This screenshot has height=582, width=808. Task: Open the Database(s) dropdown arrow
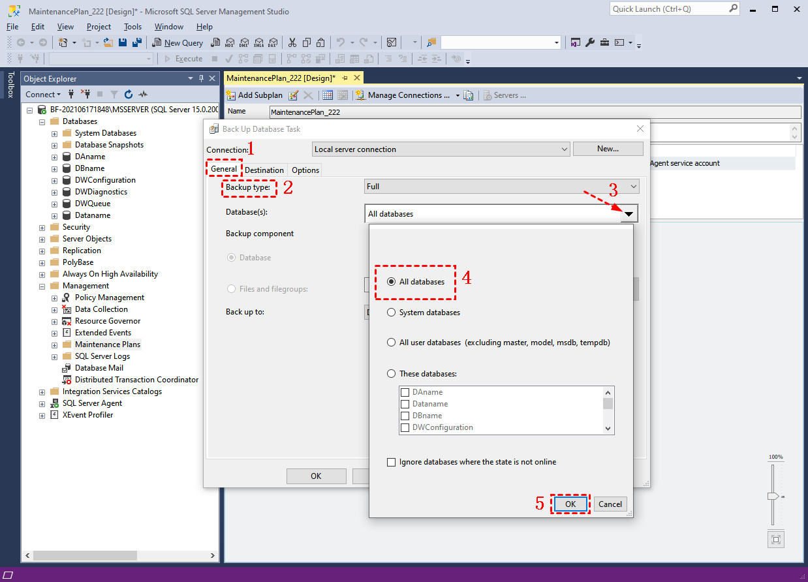(629, 213)
